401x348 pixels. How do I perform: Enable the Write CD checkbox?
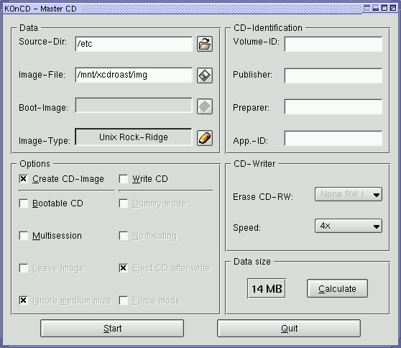click(124, 179)
